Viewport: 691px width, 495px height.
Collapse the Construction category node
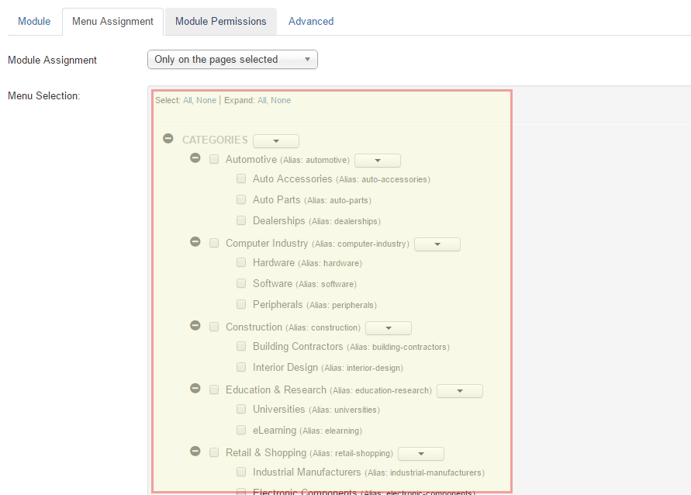(x=195, y=325)
